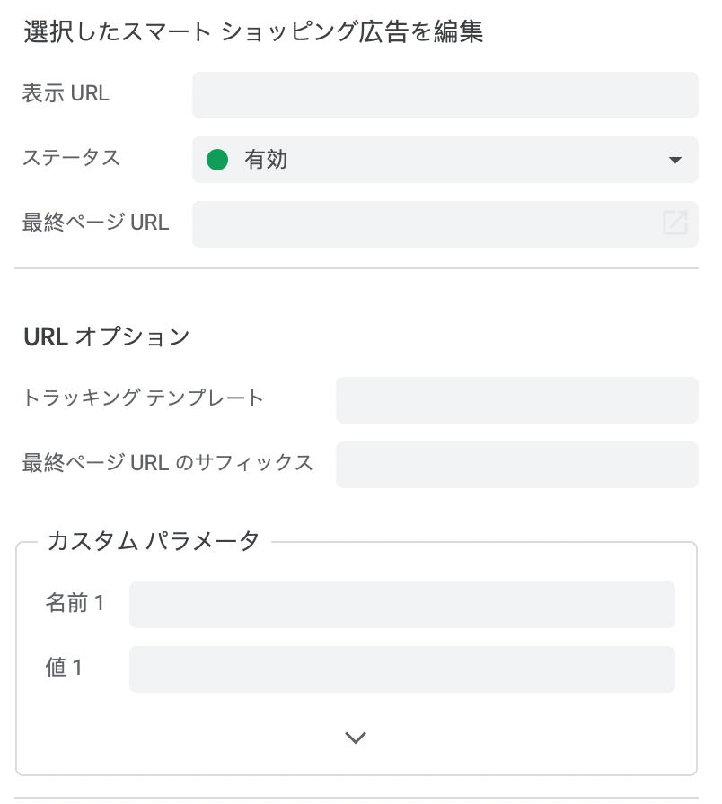Click the 名前 1 label text
This screenshot has height=804, width=722.
75,603
